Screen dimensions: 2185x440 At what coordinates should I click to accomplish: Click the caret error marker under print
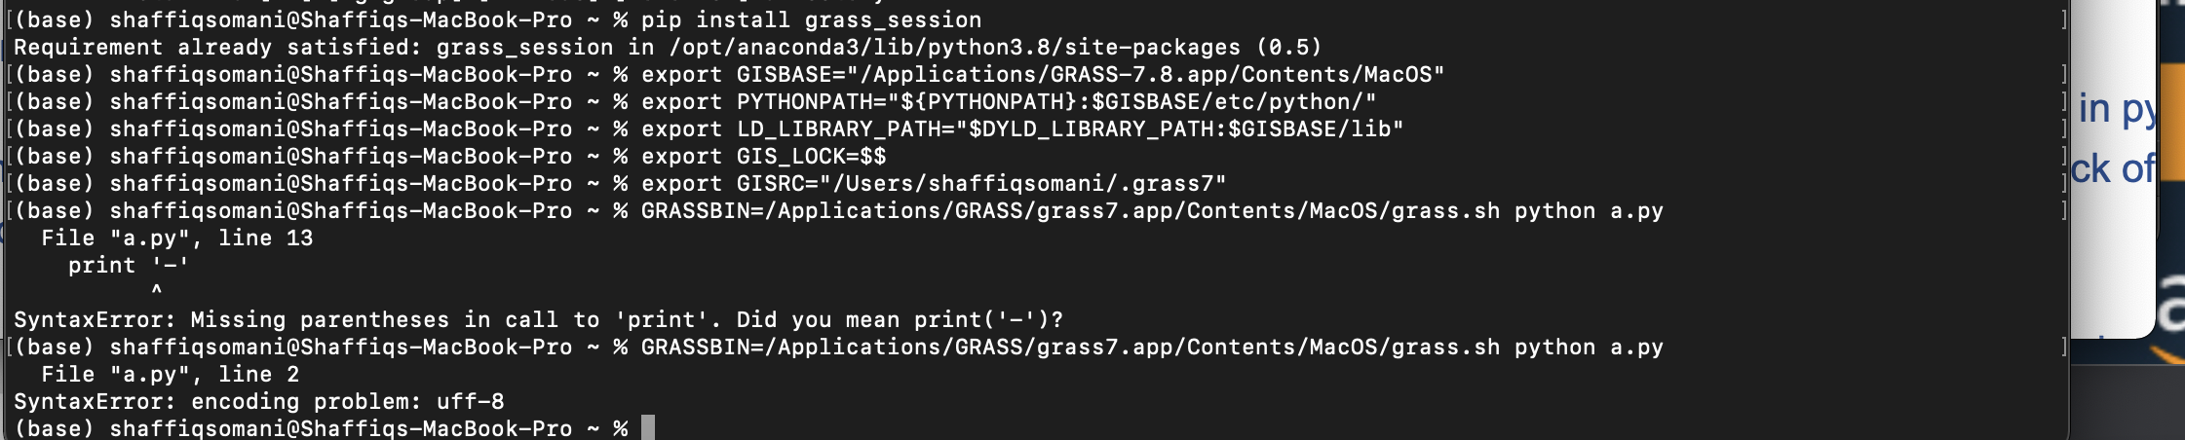point(156,290)
